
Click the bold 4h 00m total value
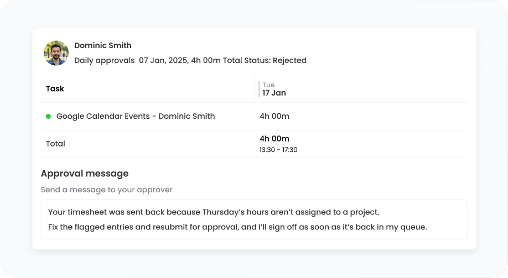(x=274, y=139)
